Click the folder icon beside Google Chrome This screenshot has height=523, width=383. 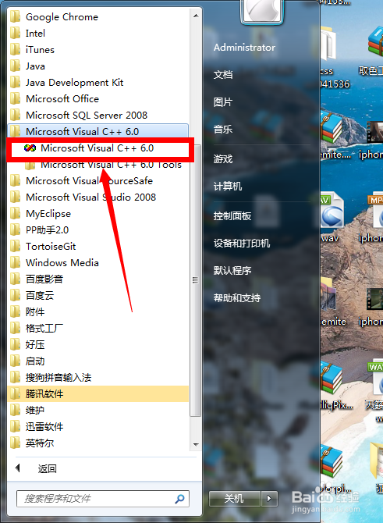[x=16, y=16]
